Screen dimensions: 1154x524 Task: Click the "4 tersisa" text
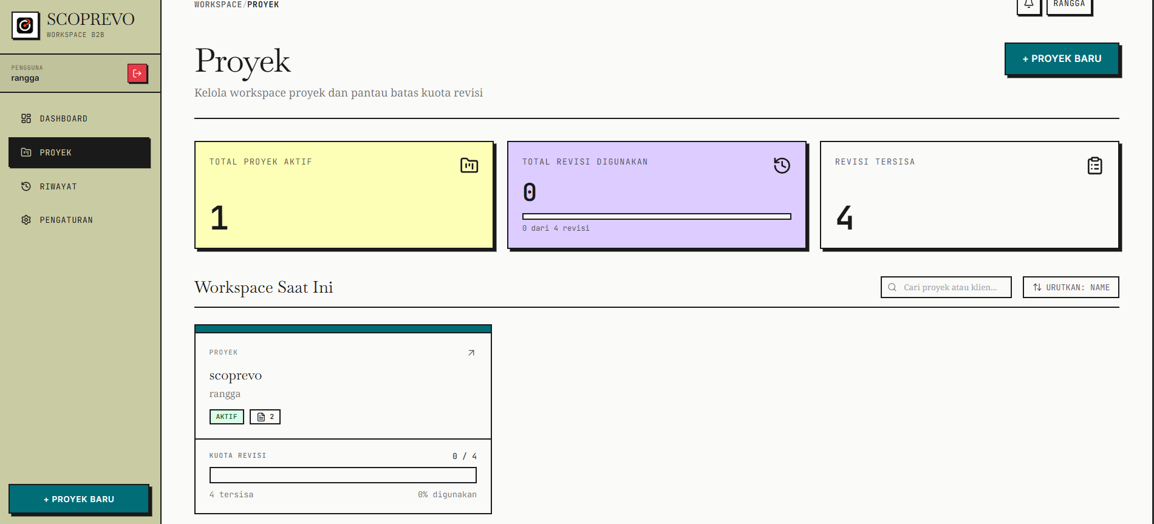(231, 494)
